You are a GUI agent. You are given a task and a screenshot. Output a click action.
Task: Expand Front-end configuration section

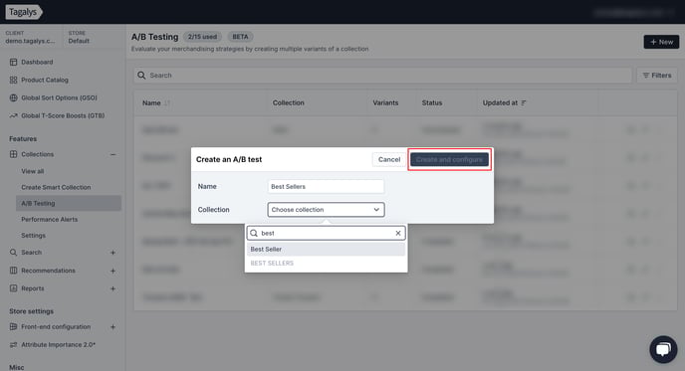[113, 327]
